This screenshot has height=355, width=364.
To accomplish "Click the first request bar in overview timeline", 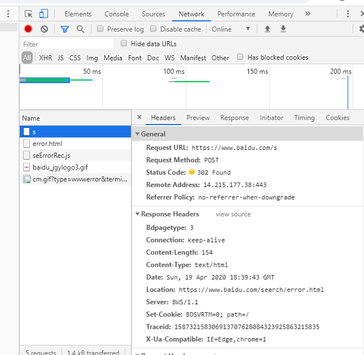I will point(45,80).
